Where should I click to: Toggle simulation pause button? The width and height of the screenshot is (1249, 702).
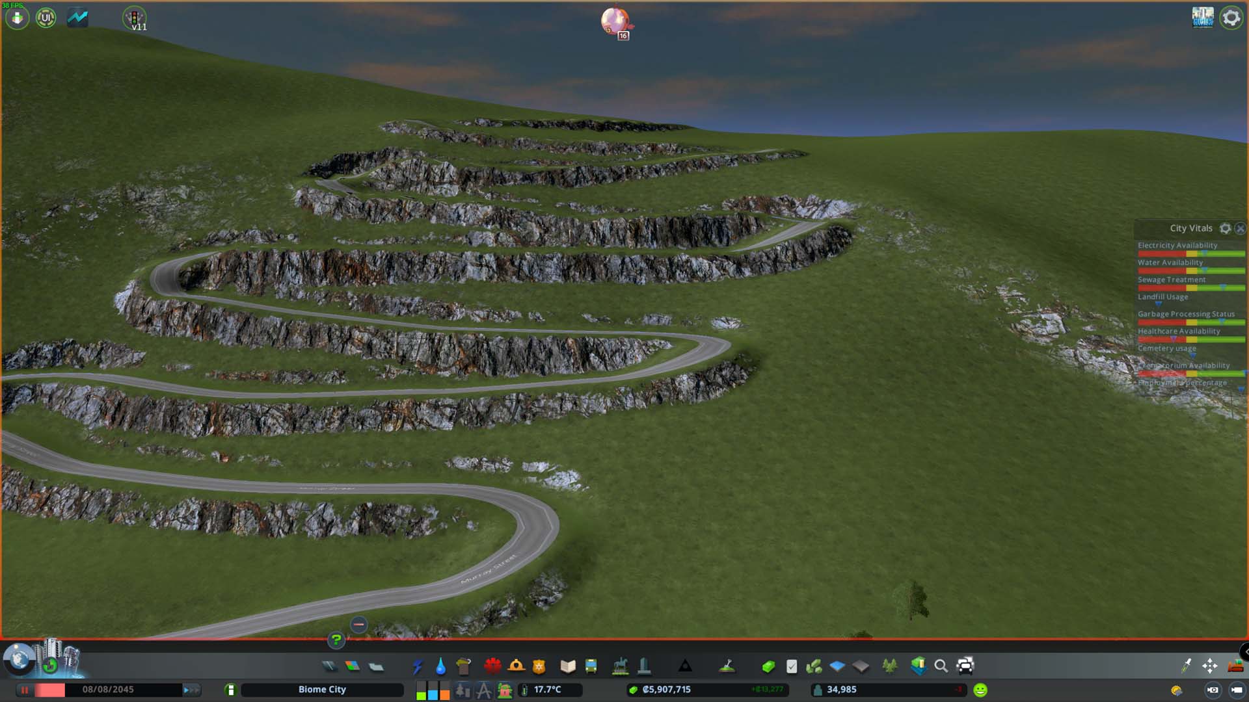point(25,690)
